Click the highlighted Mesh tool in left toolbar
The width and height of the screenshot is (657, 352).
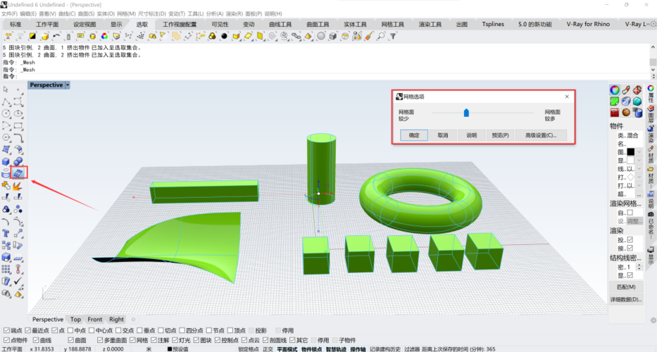19,172
